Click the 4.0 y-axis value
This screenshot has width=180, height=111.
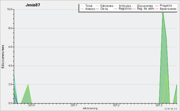pyautogui.click(x=10, y=66)
